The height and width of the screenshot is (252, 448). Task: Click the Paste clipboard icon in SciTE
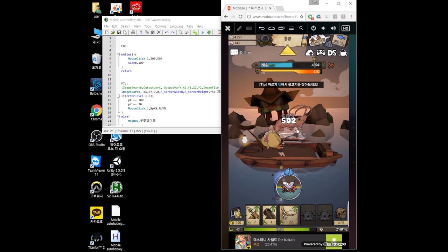(153, 32)
